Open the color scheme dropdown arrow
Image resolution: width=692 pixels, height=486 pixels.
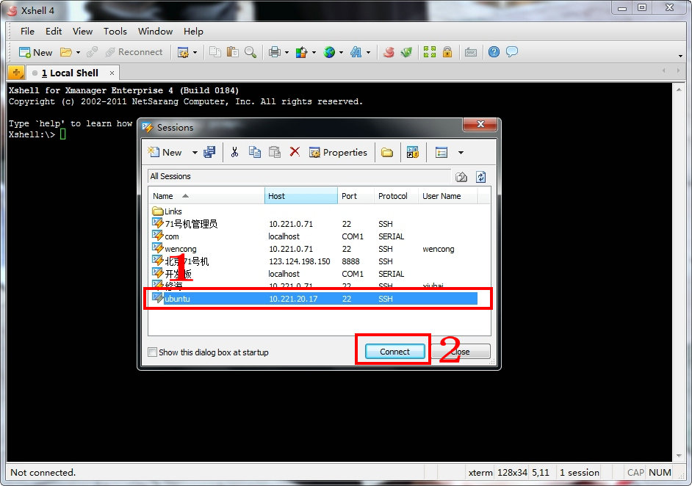(x=314, y=53)
